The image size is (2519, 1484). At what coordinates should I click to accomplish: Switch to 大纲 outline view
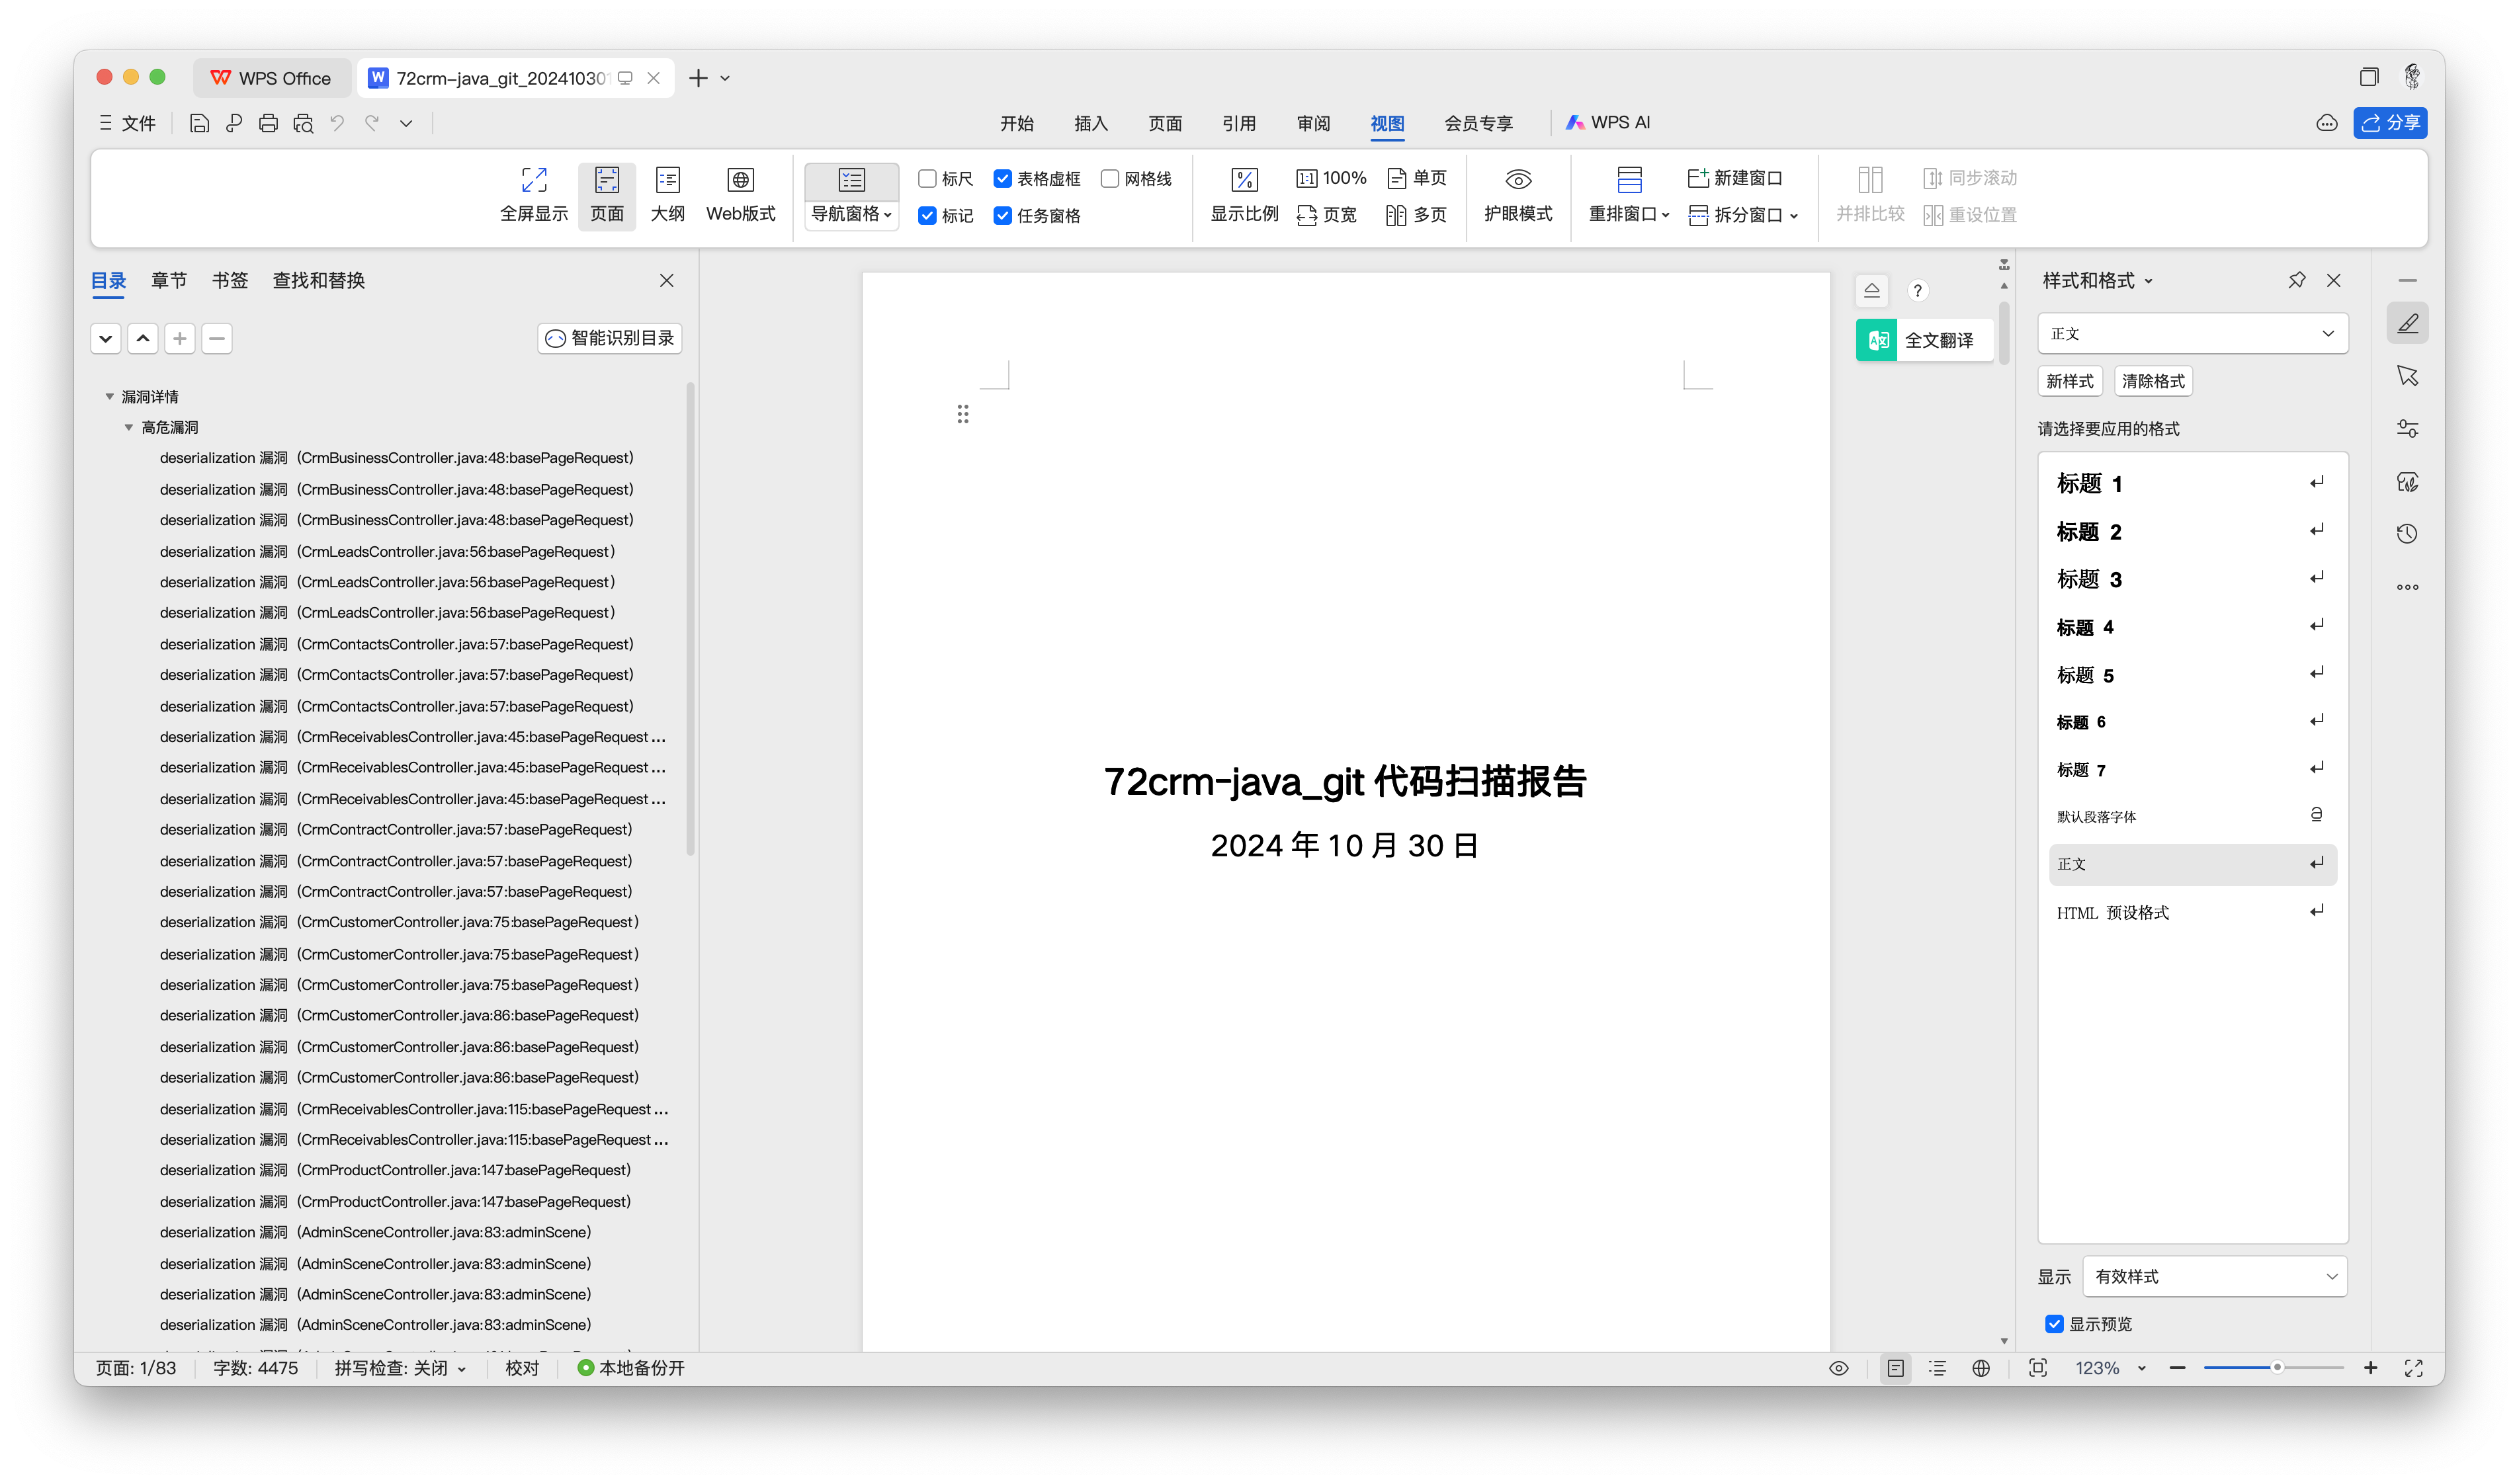[x=667, y=181]
